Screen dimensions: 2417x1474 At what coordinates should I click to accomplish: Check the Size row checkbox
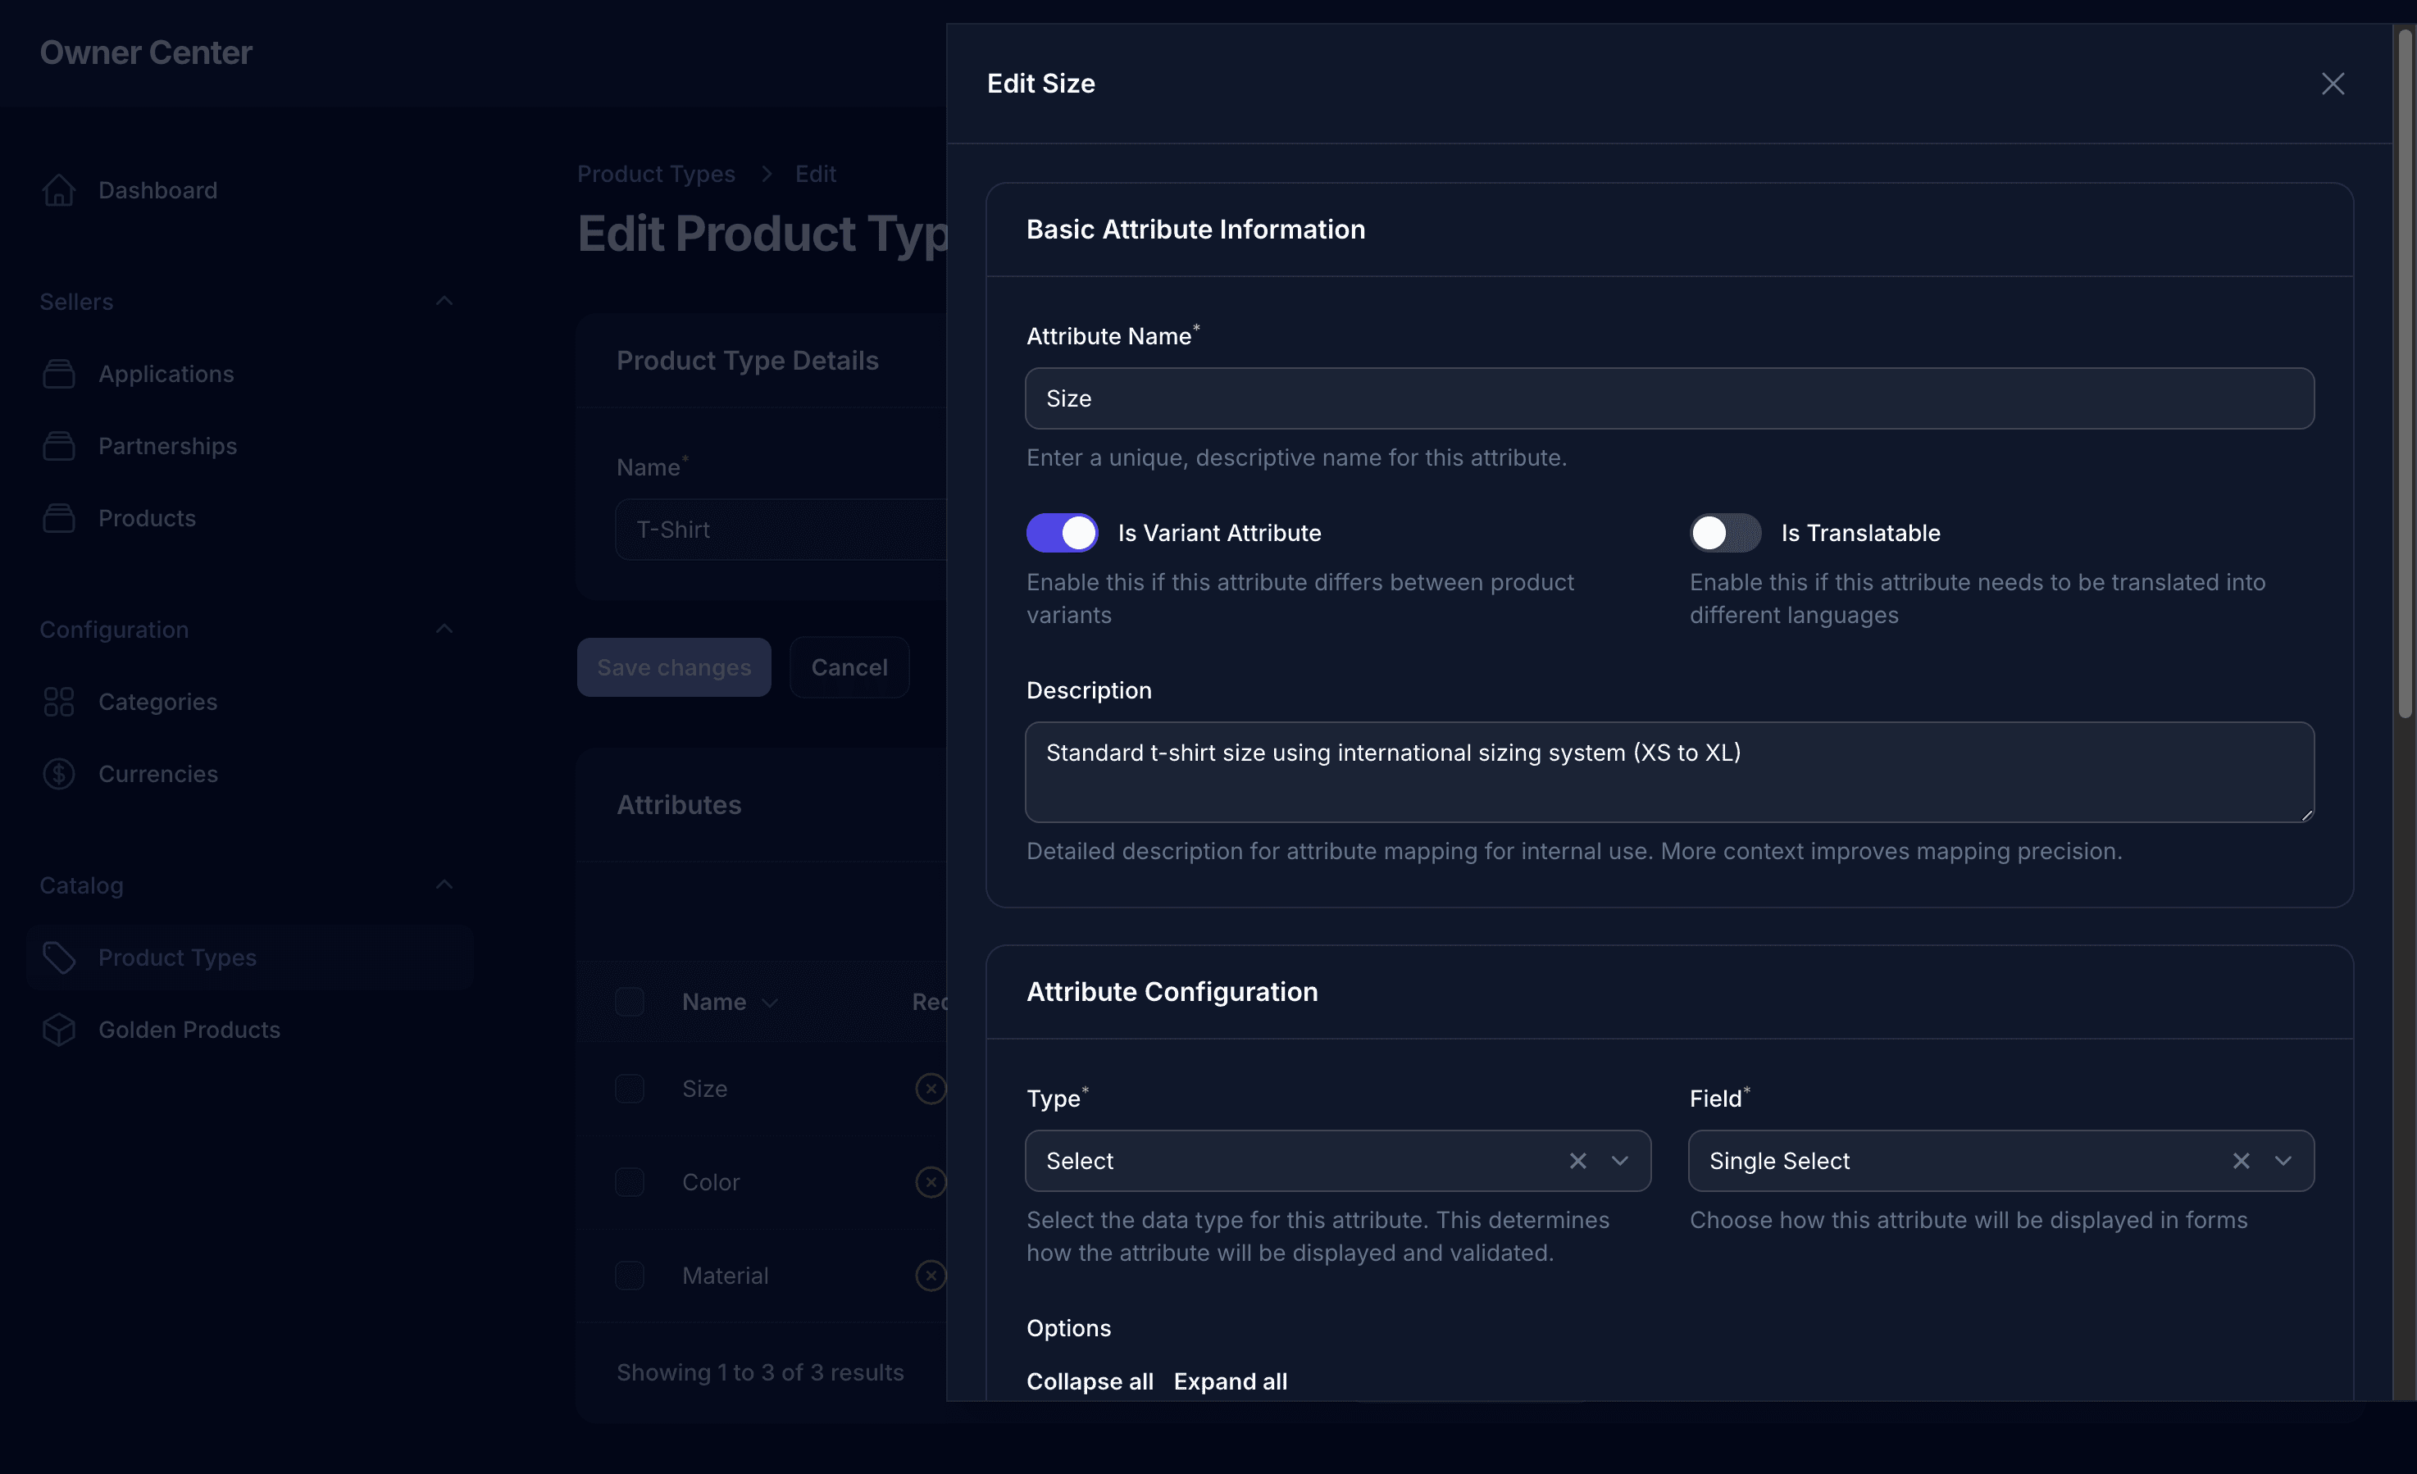coord(630,1089)
